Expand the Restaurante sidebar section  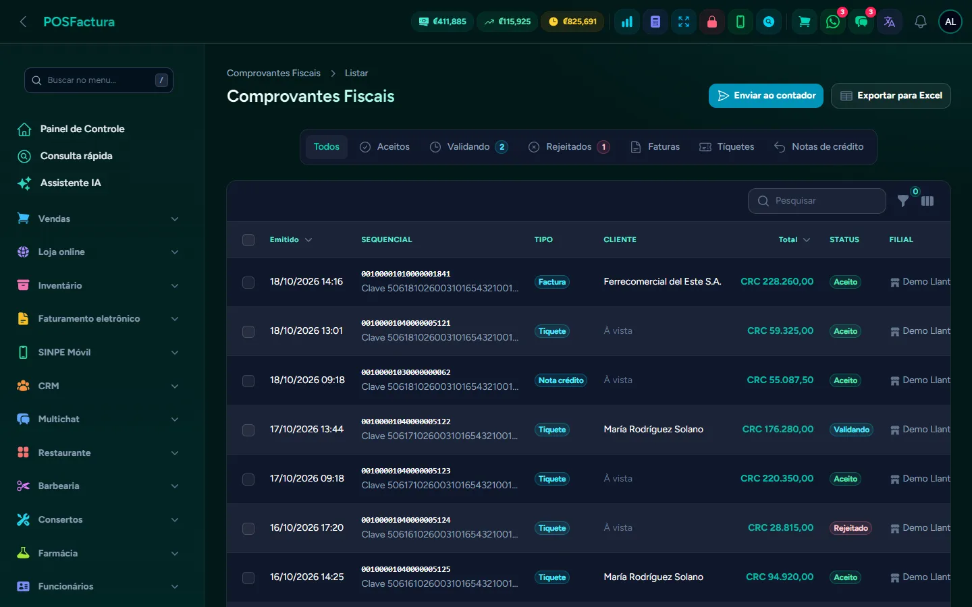tap(99, 453)
